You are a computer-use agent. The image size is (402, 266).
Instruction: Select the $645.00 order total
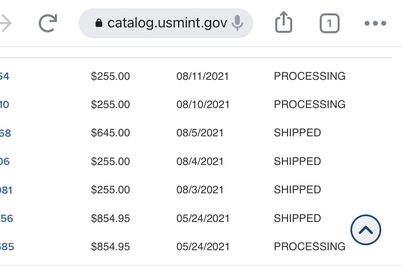(111, 133)
